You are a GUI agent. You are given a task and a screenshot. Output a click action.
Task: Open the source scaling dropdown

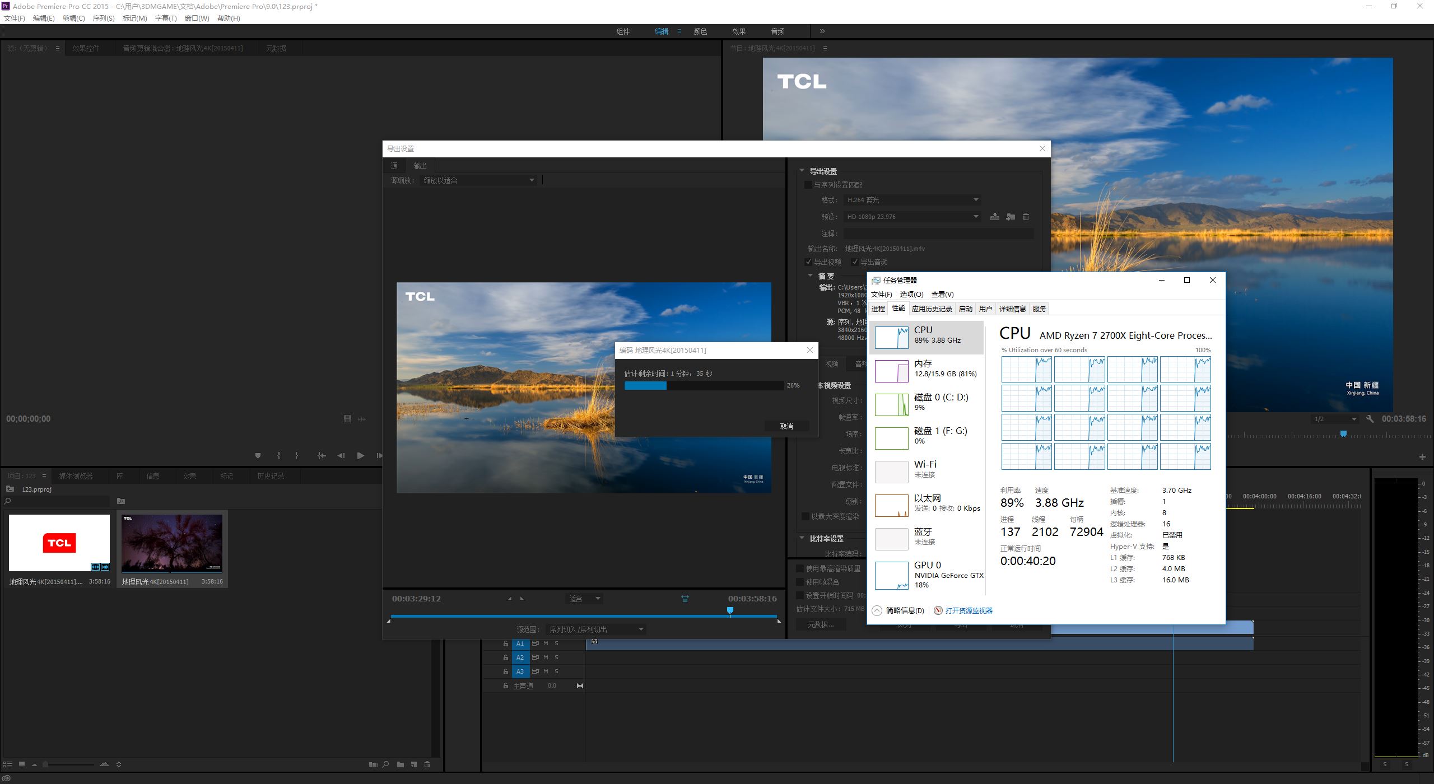click(x=478, y=180)
